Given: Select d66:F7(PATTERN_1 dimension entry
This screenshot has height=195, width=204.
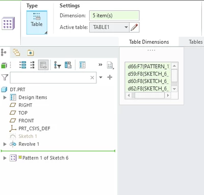Looking at the screenshot, I should click(148, 66).
